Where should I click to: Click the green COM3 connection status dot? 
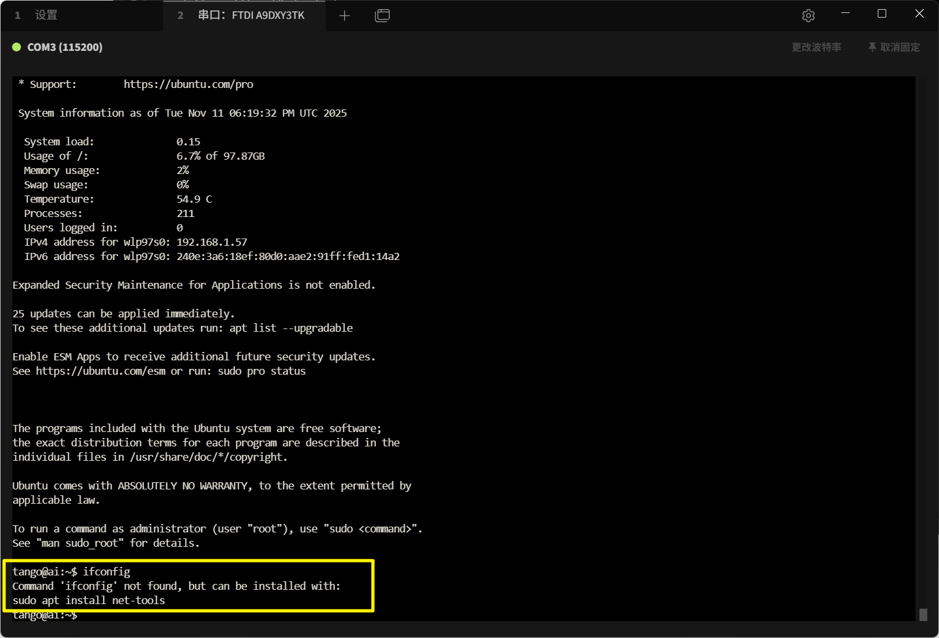click(17, 47)
